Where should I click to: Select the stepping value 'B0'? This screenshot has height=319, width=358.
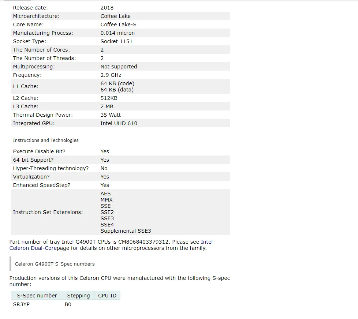(68, 305)
